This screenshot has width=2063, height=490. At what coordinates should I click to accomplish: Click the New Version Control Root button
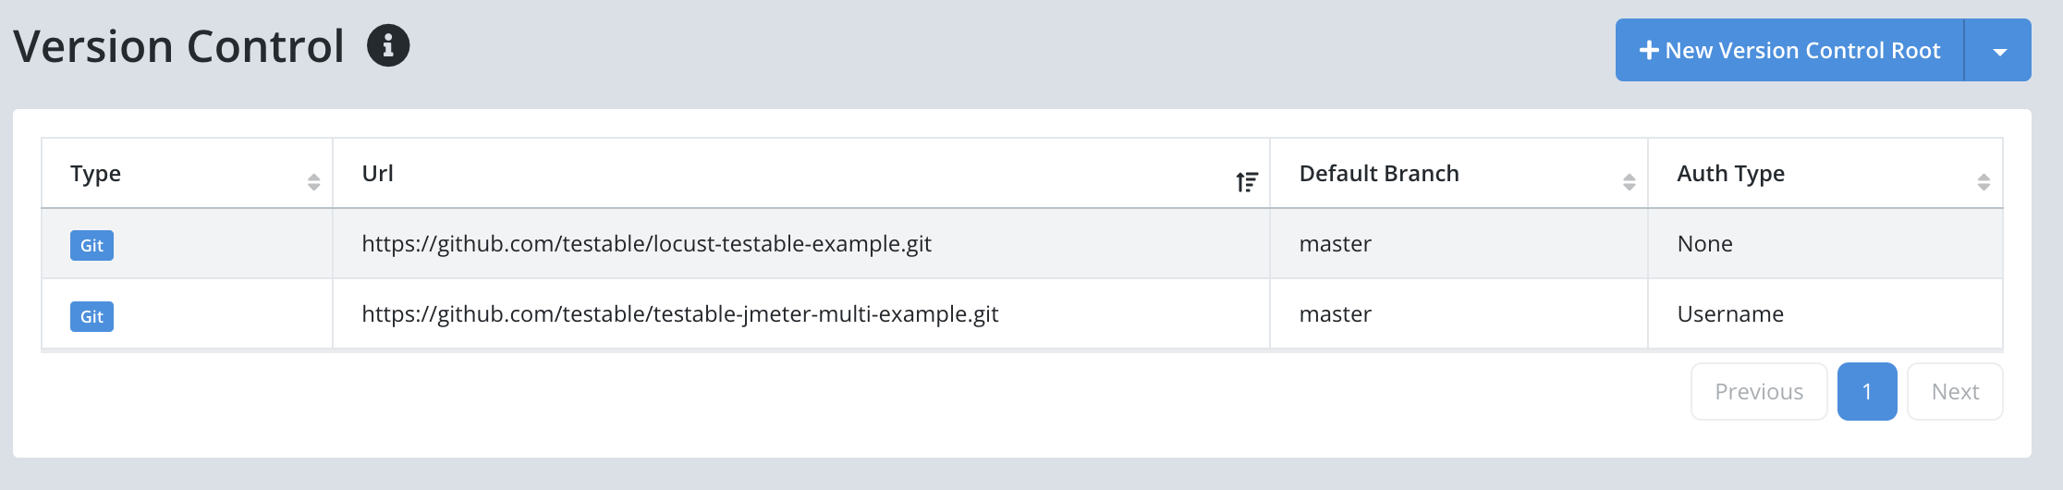(1789, 50)
